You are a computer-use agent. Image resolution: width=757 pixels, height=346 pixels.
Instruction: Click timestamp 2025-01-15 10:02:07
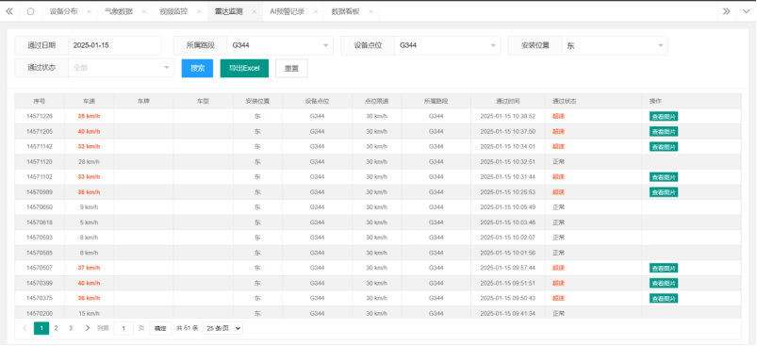click(508, 238)
